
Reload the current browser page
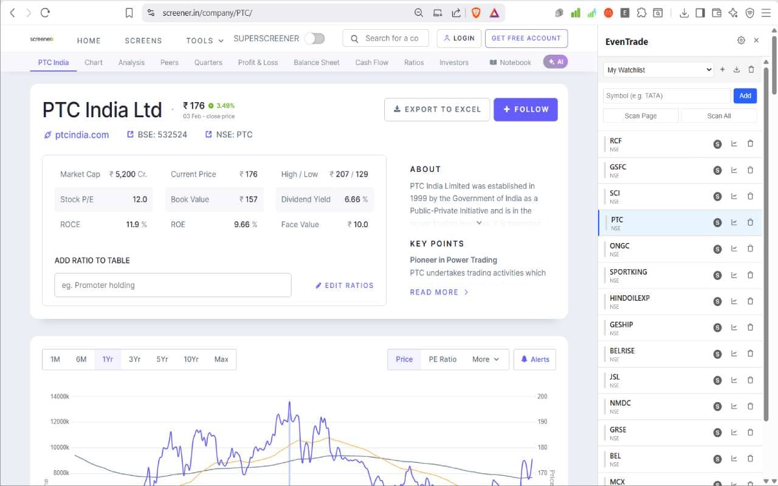[45, 13]
